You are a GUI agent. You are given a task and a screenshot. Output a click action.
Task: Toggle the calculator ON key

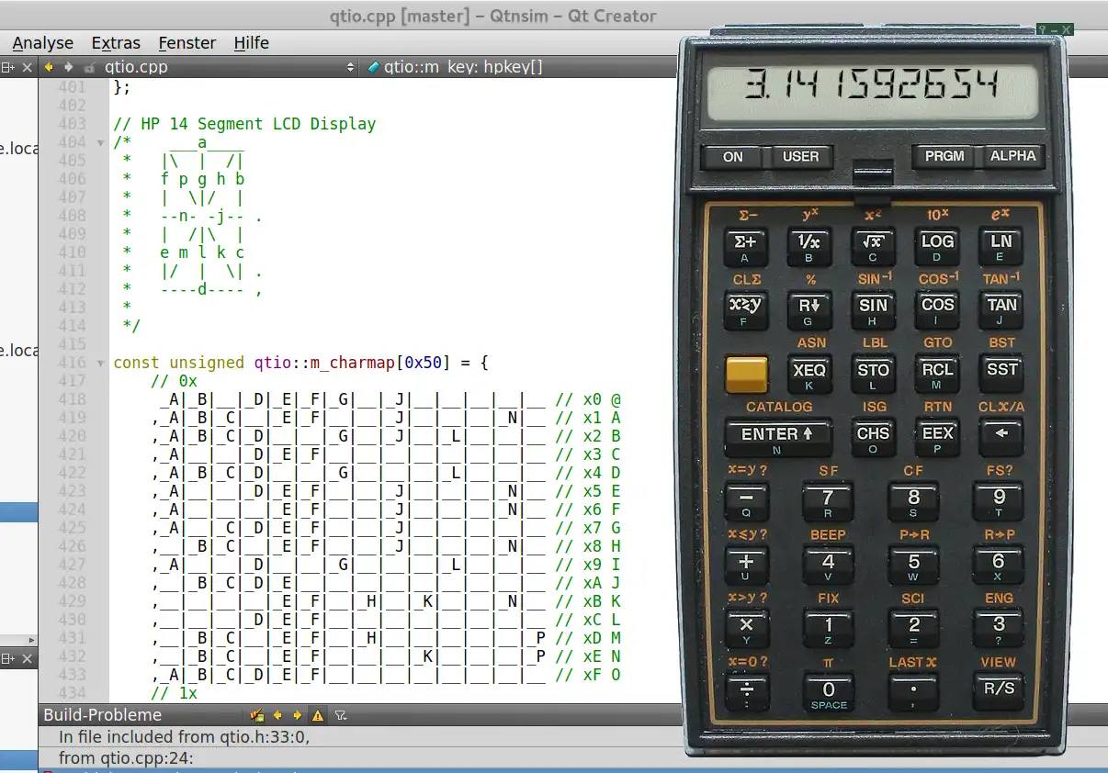(733, 157)
